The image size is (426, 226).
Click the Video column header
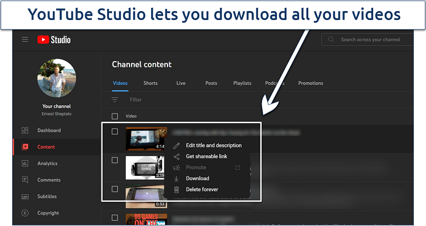coord(131,116)
